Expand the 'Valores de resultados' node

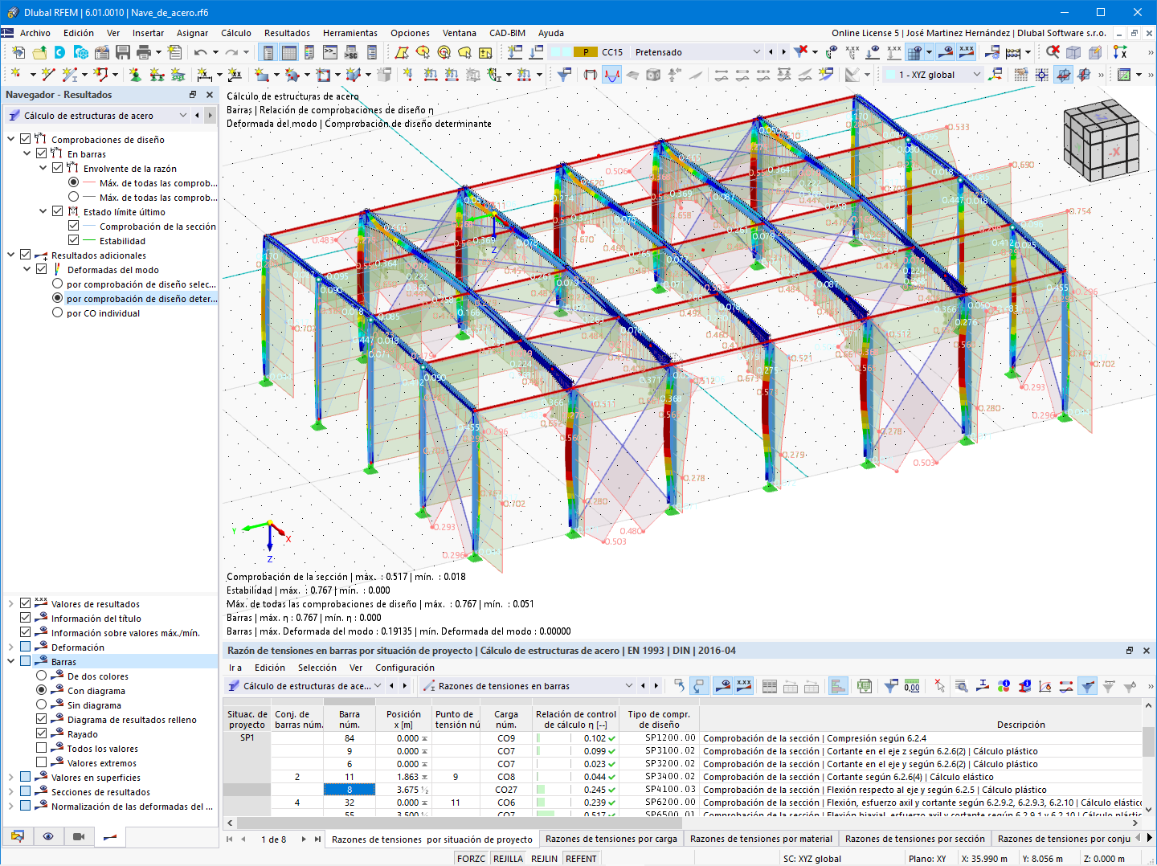11,604
